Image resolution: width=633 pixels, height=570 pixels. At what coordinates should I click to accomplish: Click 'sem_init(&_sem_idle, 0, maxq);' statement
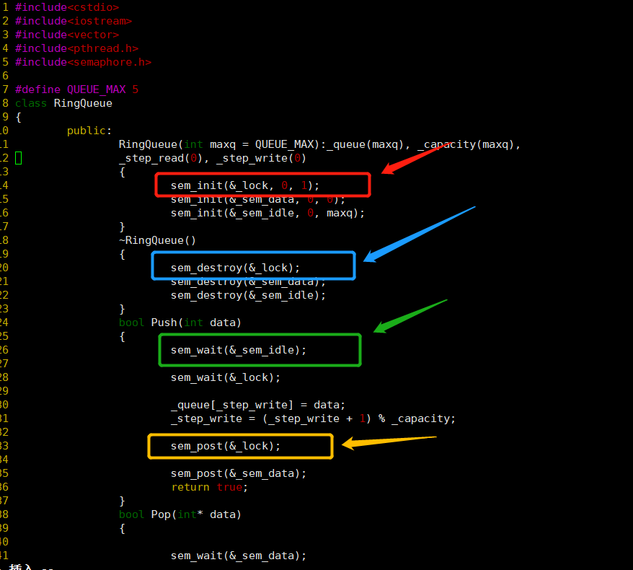[267, 213]
